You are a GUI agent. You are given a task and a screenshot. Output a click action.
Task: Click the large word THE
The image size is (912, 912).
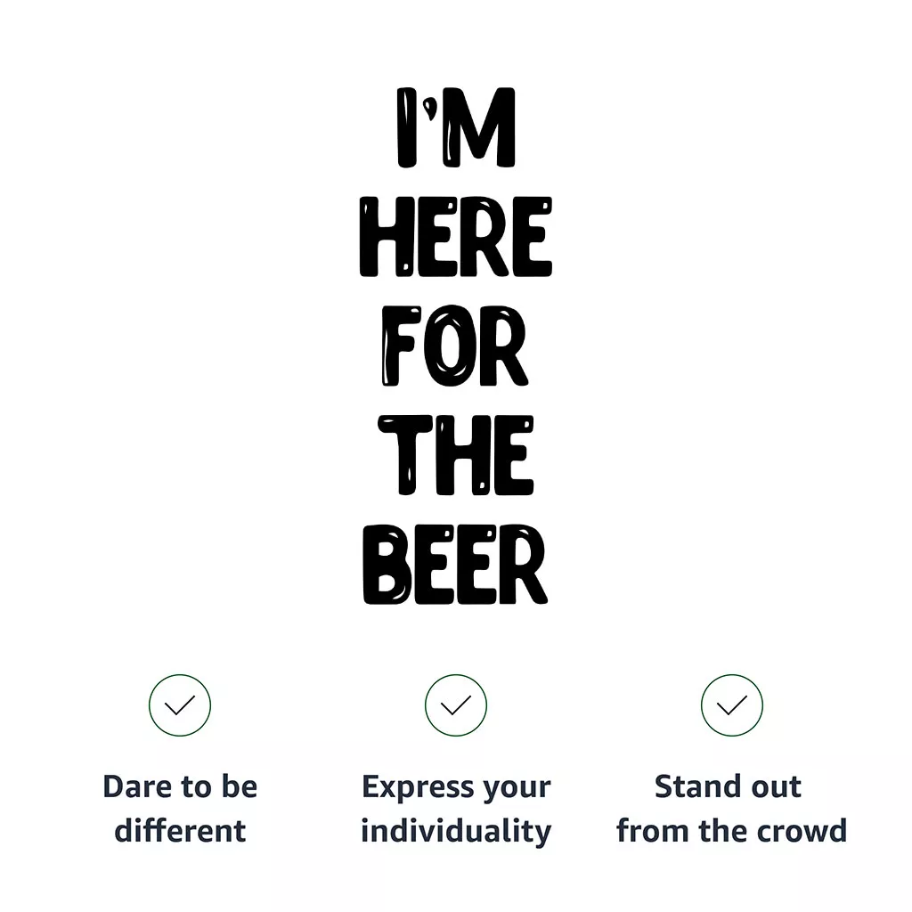(456, 456)
